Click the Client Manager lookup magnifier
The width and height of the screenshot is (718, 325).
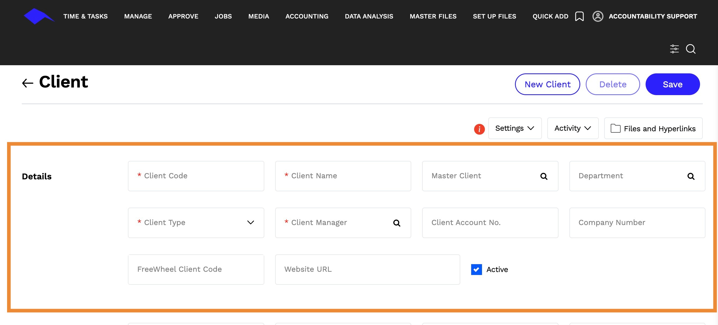point(396,223)
